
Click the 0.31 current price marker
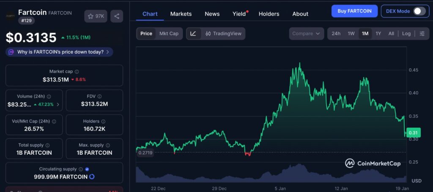[x=413, y=133]
